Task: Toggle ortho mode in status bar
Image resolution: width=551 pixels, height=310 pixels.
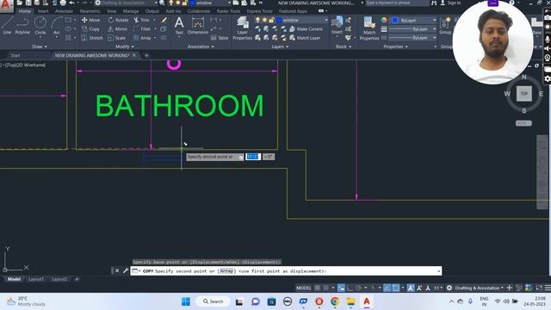Action: 350,288
